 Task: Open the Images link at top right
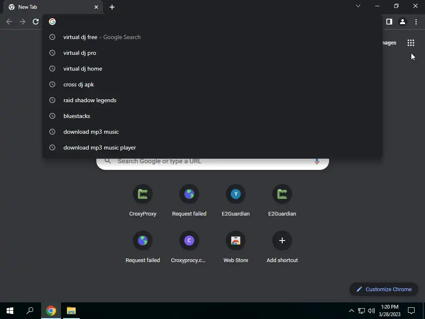(389, 43)
